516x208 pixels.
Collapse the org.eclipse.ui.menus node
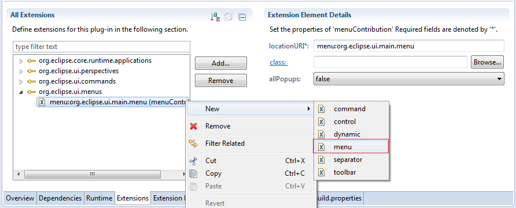point(21,92)
